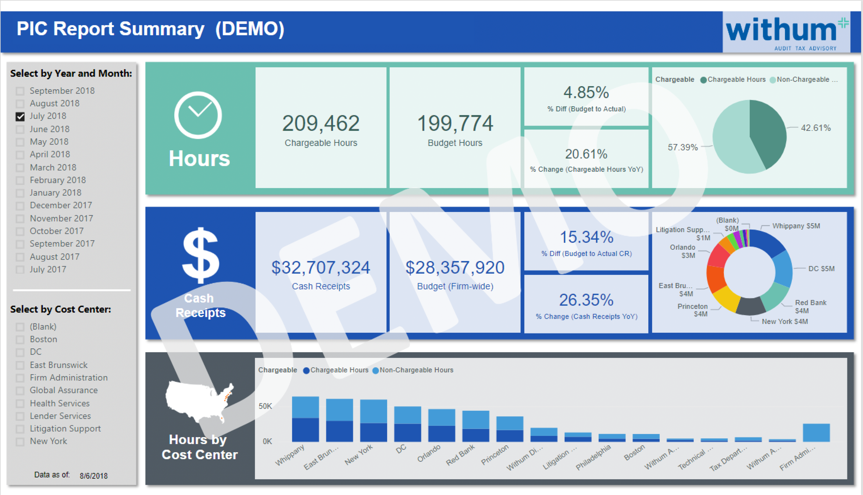Image resolution: width=863 pixels, height=495 pixels.
Task: Click the Firm Admin bar in chart
Action: (816, 433)
